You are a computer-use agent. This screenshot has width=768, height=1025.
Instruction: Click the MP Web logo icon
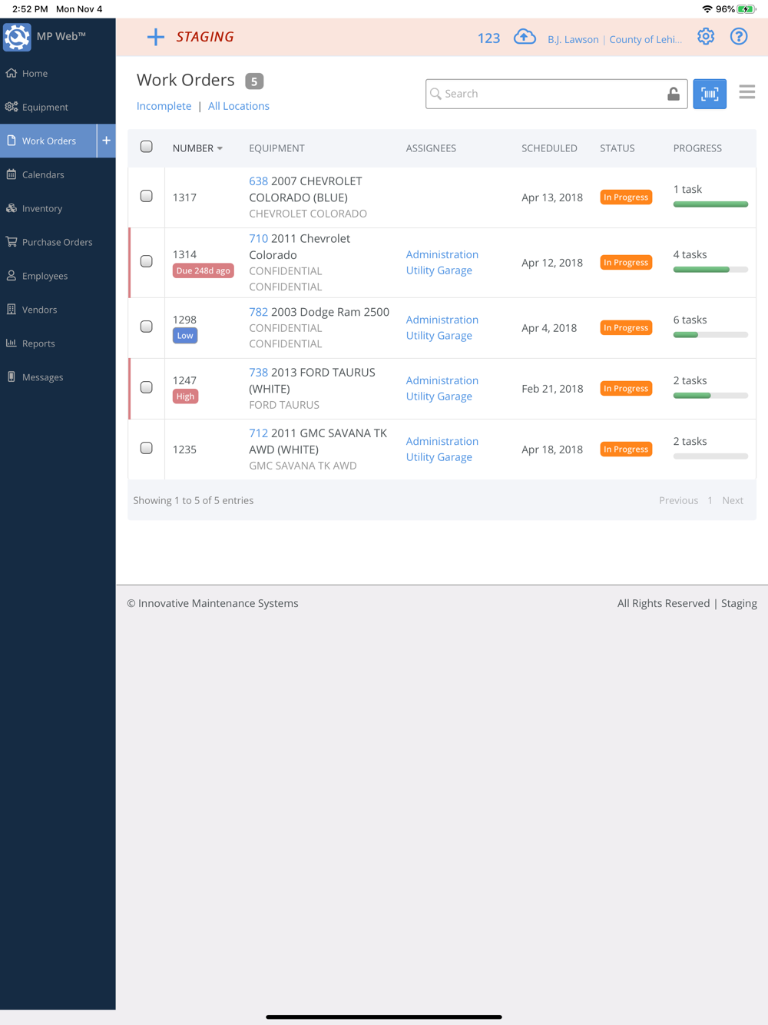click(x=17, y=37)
